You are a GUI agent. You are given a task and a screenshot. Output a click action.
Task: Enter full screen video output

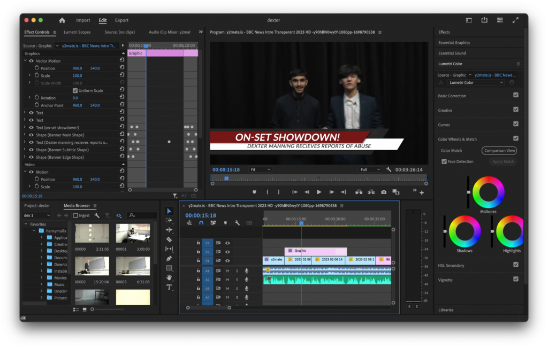click(515, 20)
